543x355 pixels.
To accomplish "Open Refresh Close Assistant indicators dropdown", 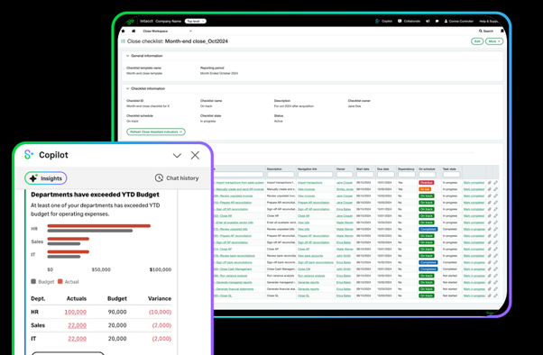I will 156,132.
